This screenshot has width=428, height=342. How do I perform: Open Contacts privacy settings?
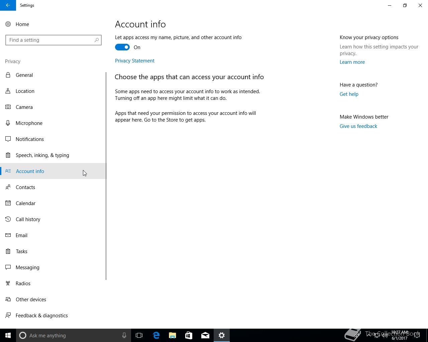click(x=53, y=187)
